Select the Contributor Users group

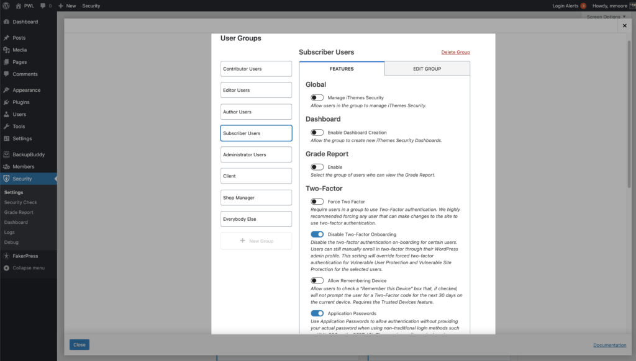tap(256, 69)
